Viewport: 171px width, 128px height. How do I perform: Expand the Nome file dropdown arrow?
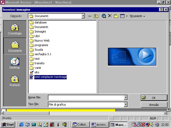click(x=126, y=98)
